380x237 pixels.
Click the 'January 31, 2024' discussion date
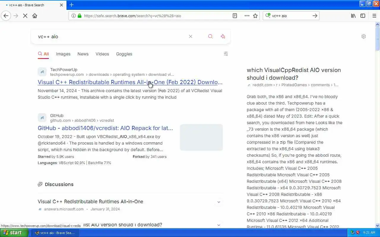pos(105,209)
